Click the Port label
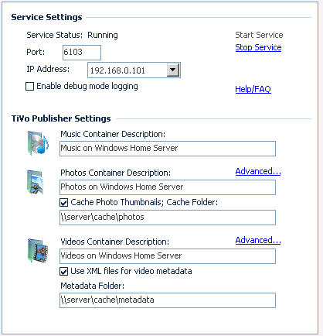323x336 pixels. tap(36, 52)
